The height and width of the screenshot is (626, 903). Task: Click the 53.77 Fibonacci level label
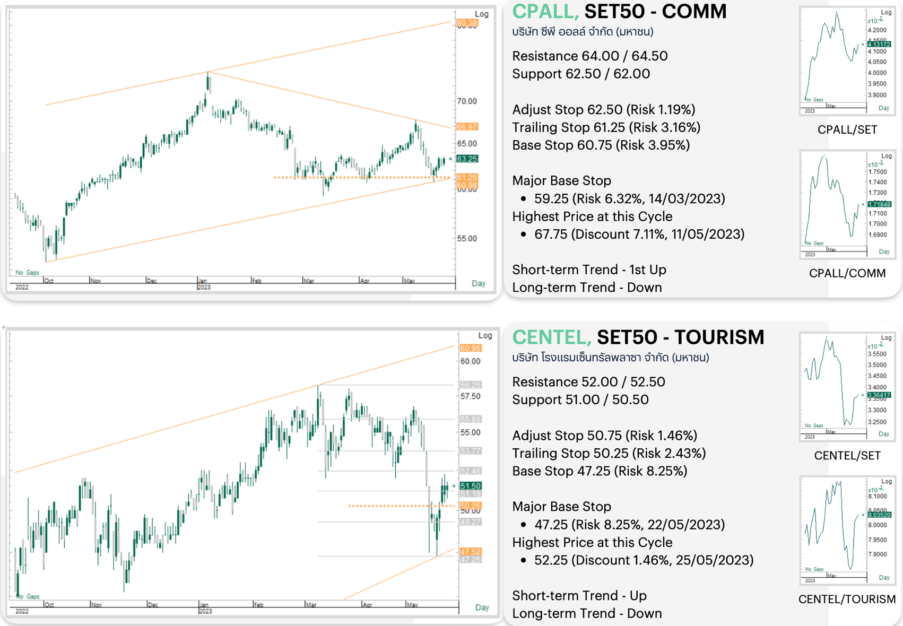(470, 451)
